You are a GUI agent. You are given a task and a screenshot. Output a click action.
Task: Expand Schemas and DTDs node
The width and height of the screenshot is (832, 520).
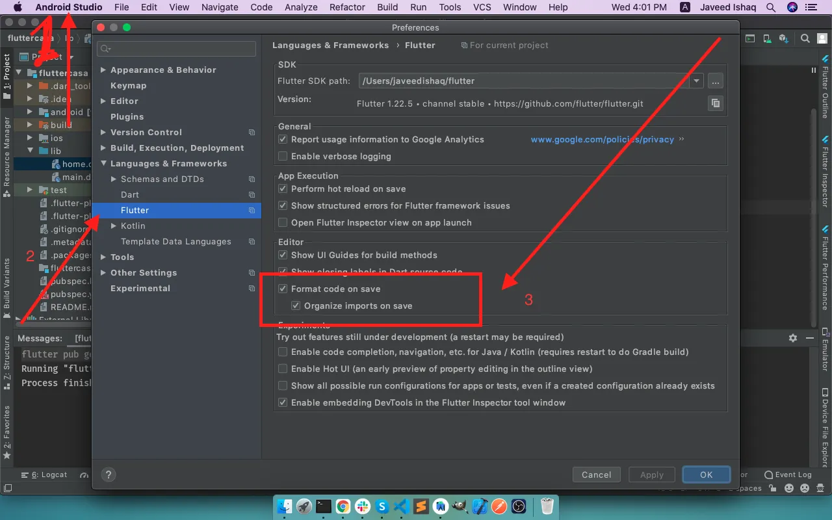(114, 179)
